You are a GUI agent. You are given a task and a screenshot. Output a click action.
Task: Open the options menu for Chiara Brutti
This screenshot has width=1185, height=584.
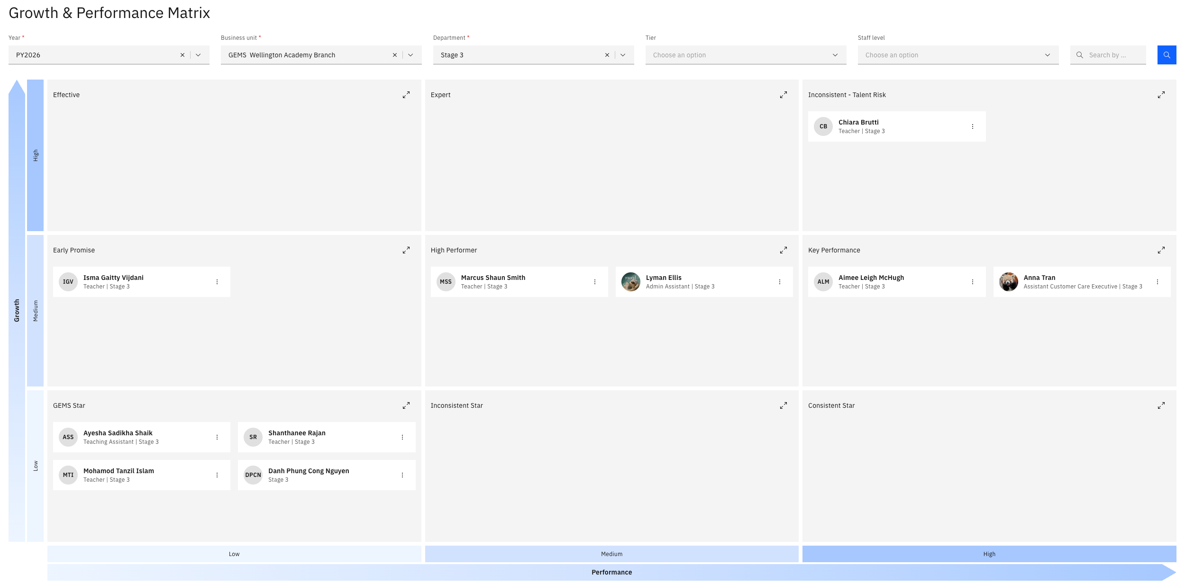(973, 126)
